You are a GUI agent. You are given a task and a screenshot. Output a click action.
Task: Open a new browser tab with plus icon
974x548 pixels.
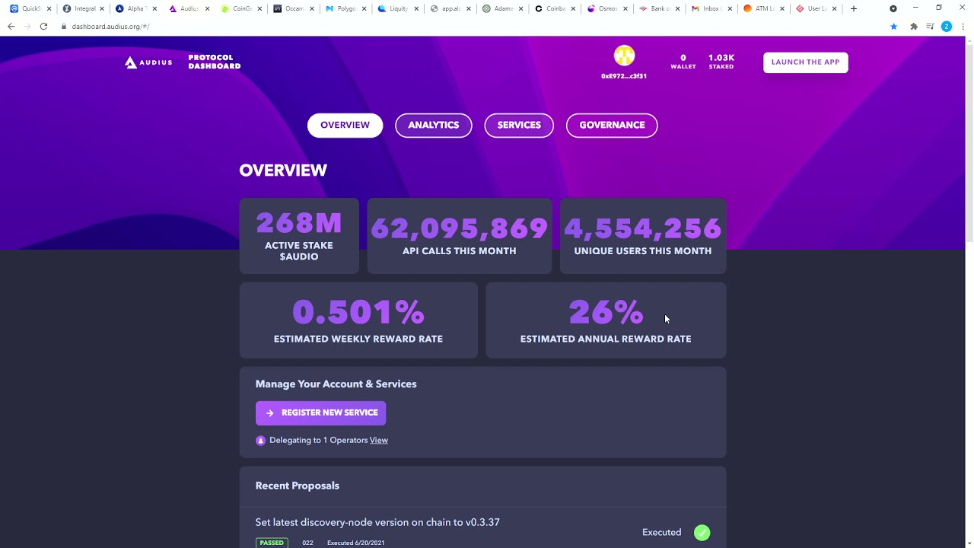click(x=854, y=8)
